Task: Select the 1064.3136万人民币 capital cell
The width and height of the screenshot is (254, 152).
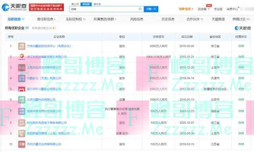Action: pos(158,57)
